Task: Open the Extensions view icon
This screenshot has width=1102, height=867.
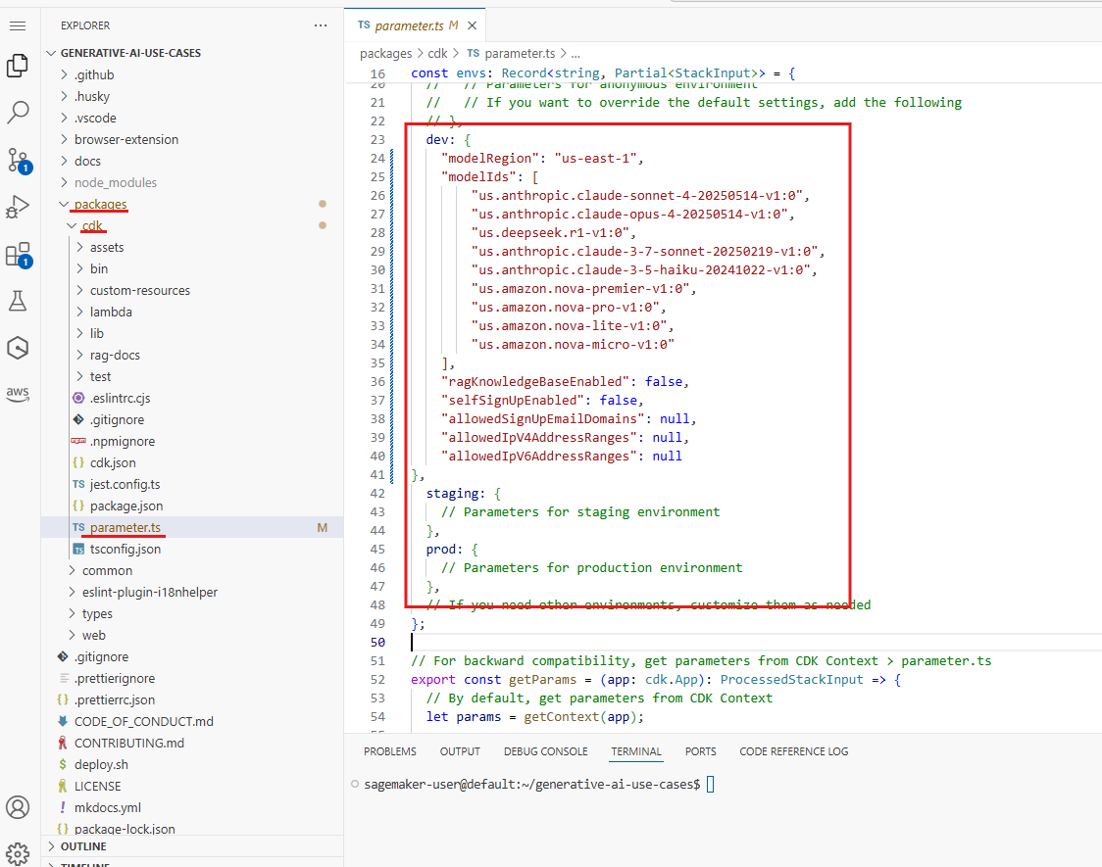Action: [18, 255]
